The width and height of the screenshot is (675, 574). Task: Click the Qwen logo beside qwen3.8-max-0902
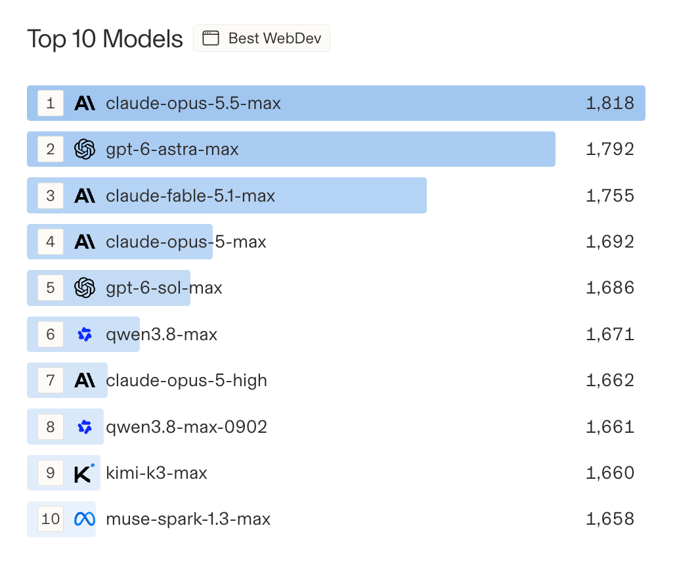[85, 427]
